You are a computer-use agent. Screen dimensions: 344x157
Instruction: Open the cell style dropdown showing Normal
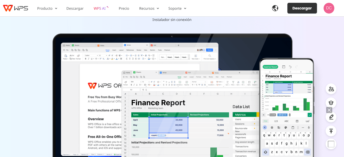(x=199, y=82)
